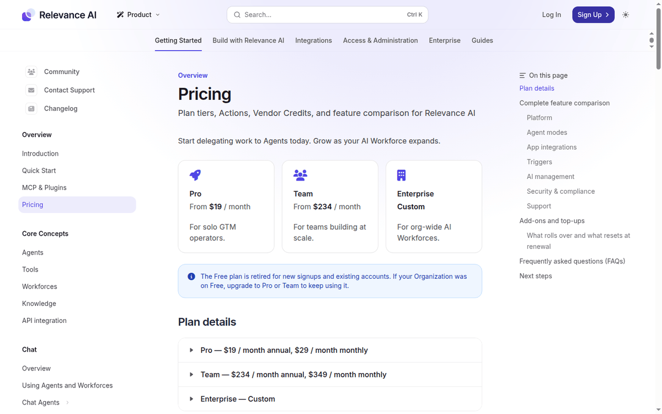Click the Product wand icon
This screenshot has height=414, width=662.
click(120, 15)
